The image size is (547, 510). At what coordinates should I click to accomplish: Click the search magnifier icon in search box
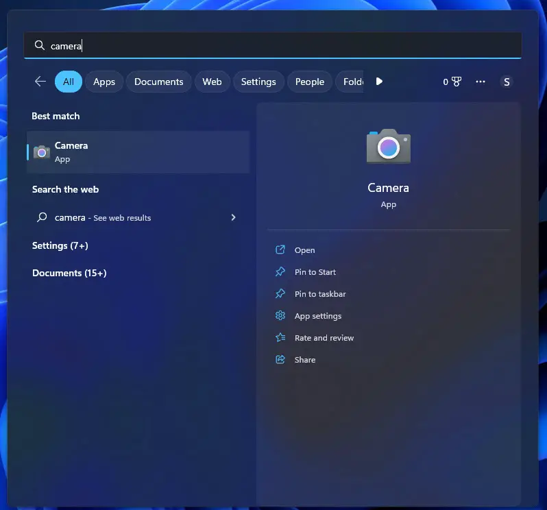(x=40, y=45)
